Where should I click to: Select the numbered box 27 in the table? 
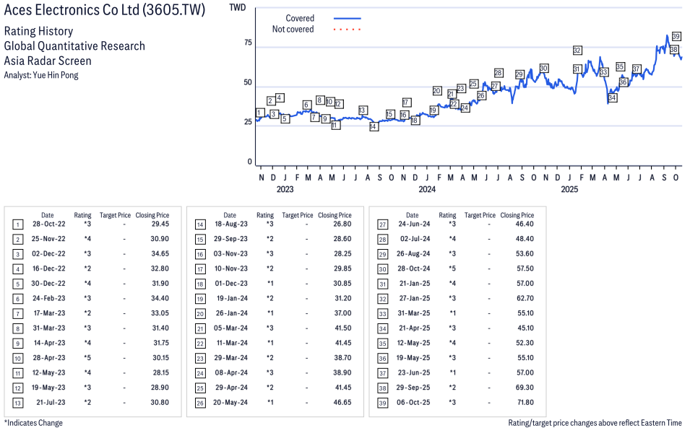tap(382, 224)
